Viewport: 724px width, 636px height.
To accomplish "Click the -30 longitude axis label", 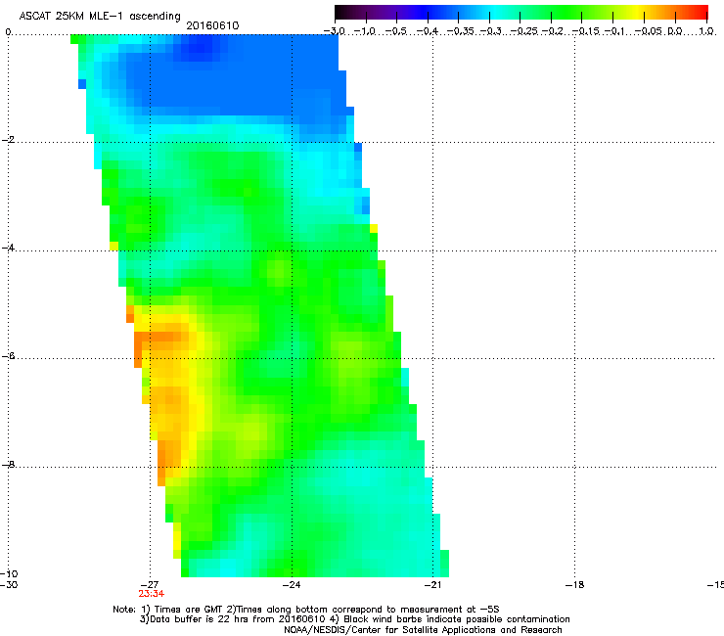I will point(9,585).
